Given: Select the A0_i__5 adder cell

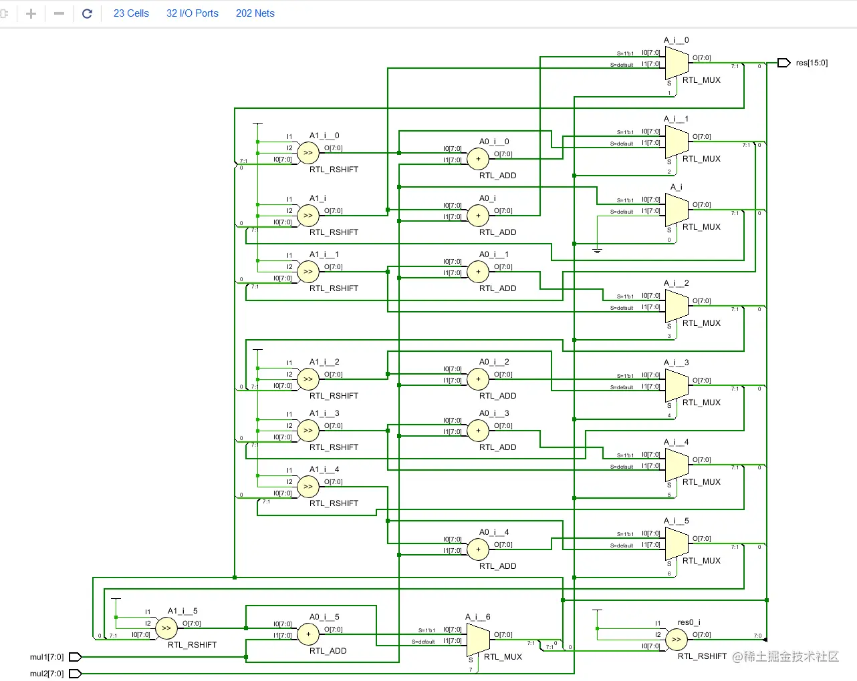Looking at the screenshot, I should [308, 634].
